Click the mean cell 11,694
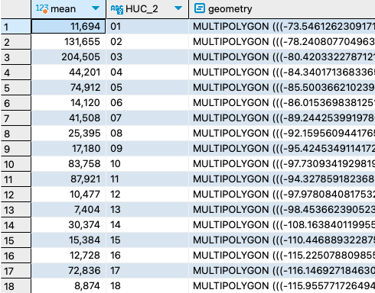375x293 pixels. 68,27
